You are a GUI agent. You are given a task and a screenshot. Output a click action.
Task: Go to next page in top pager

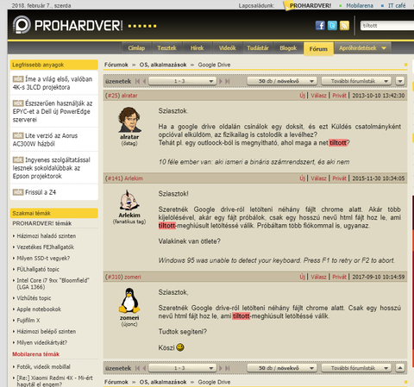click(221, 81)
